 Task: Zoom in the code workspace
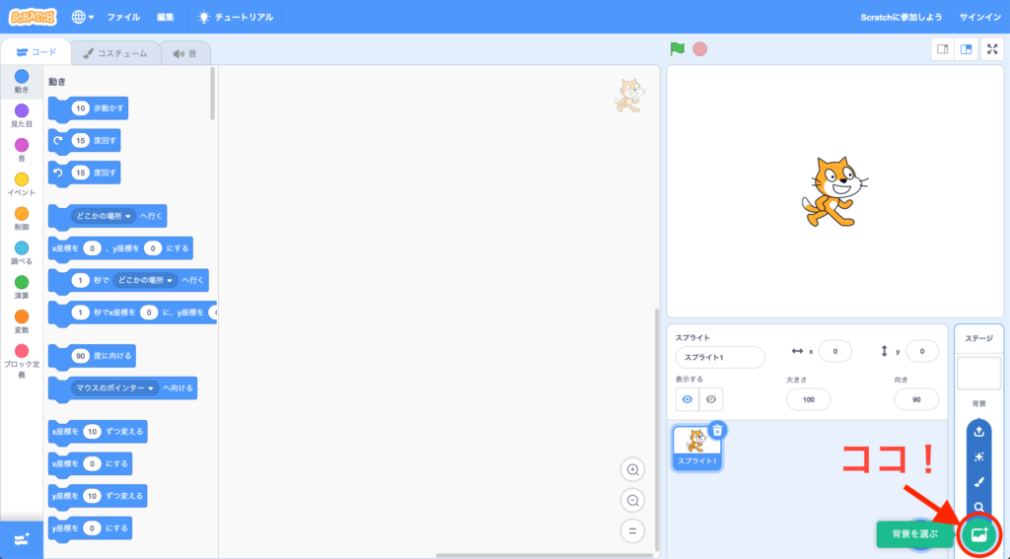(632, 469)
